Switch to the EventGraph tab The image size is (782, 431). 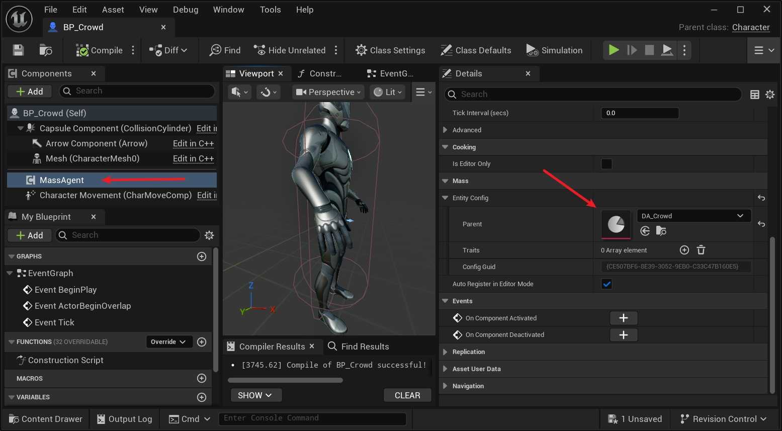point(391,73)
